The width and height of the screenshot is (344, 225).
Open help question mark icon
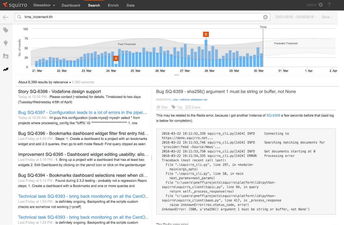329,5
